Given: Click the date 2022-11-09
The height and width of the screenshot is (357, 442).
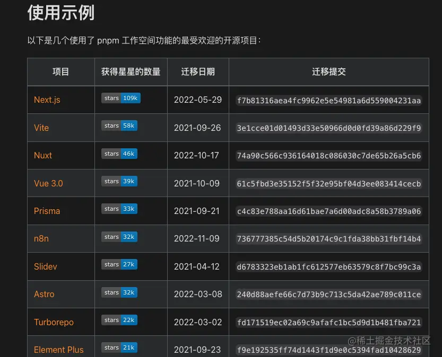Looking at the screenshot, I should pyautogui.click(x=197, y=238).
